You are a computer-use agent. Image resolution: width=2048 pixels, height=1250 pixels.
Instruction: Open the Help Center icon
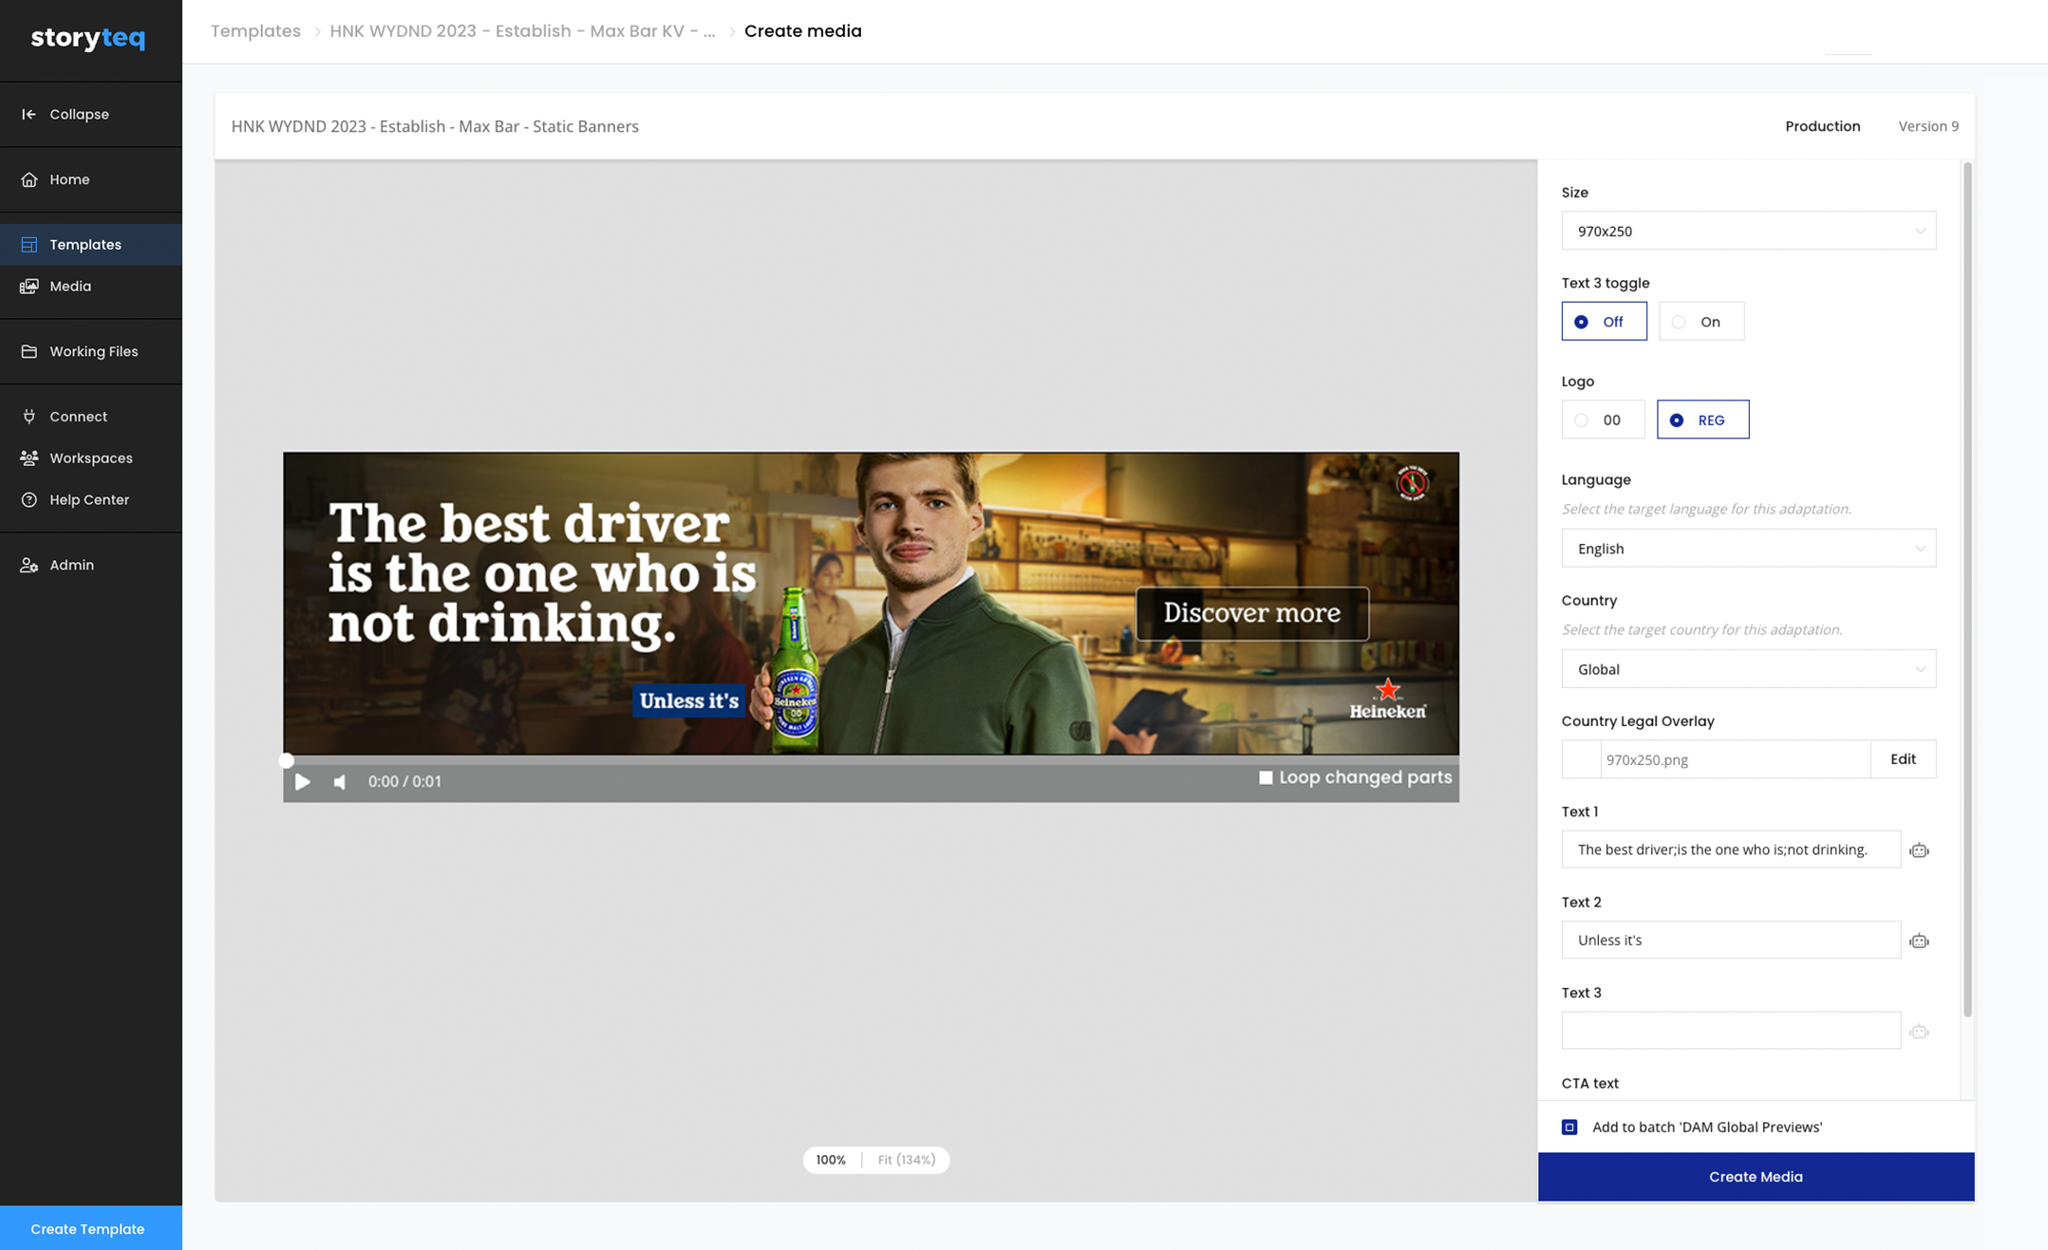coord(29,499)
